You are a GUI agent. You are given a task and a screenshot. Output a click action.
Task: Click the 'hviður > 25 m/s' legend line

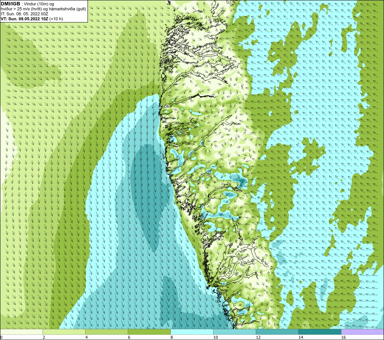pyautogui.click(x=43, y=9)
